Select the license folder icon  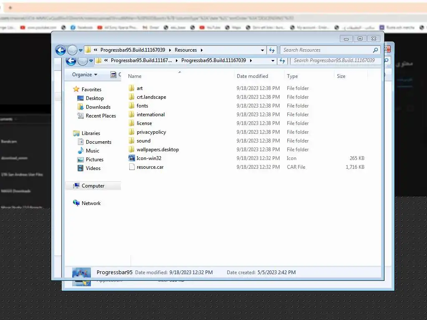click(131, 123)
